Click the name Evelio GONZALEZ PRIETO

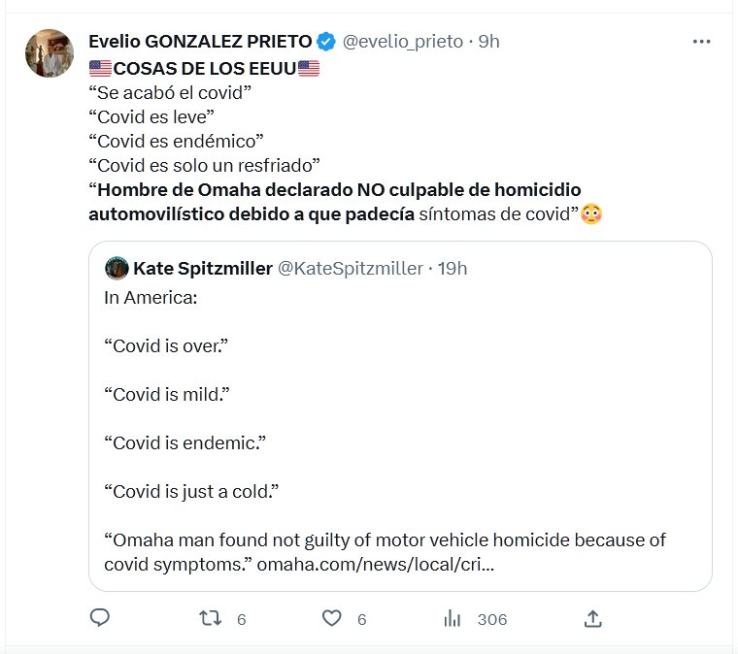(200, 42)
